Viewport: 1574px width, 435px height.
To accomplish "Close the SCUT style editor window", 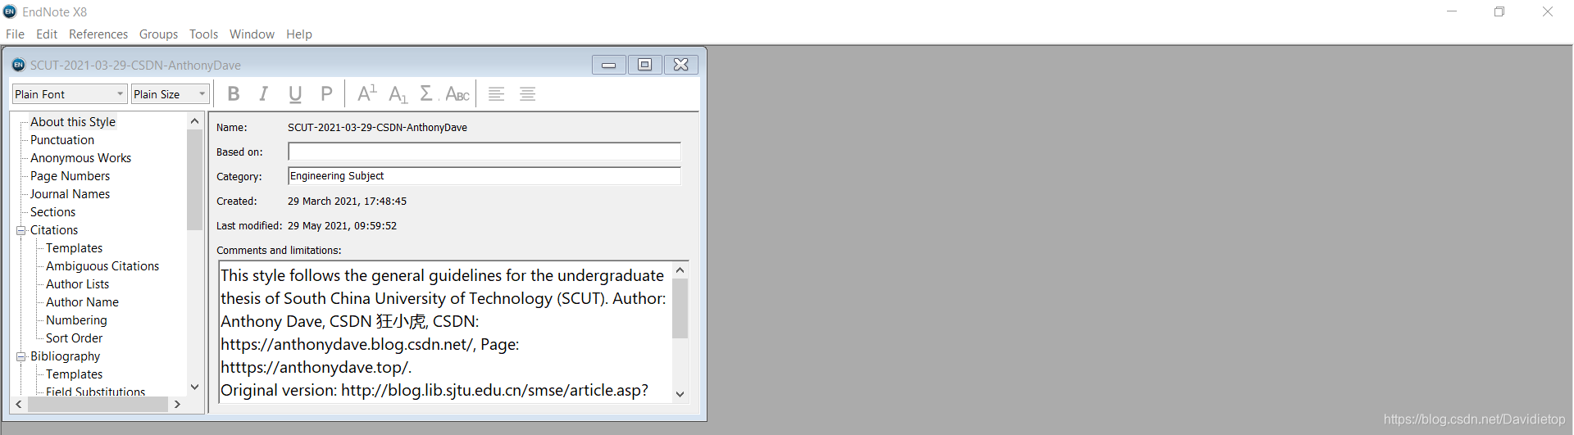I will pos(681,65).
